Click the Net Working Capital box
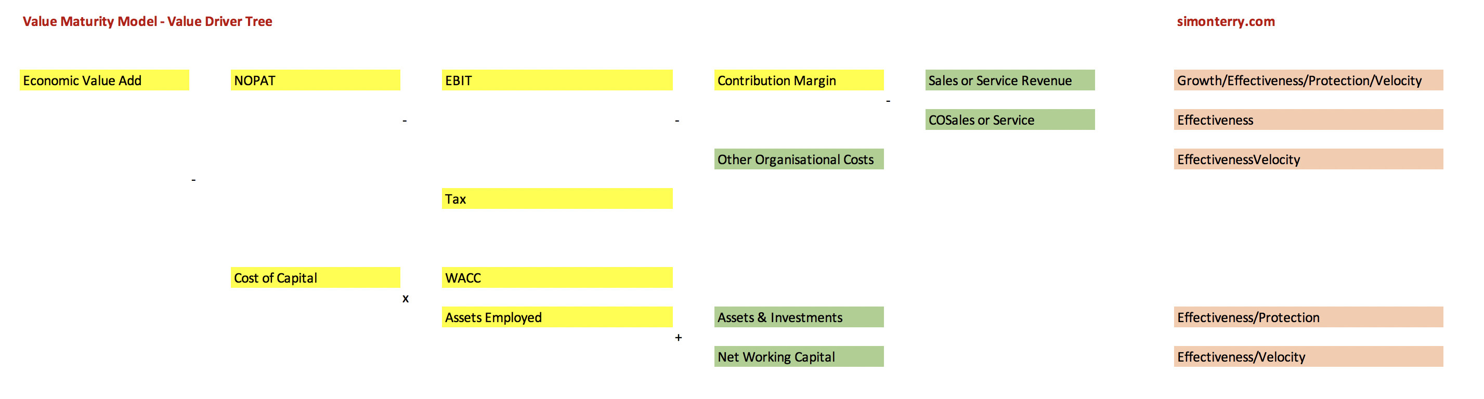 tap(799, 357)
